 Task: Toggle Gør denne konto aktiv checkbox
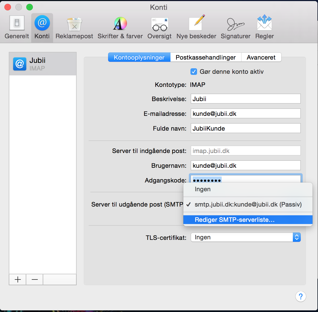click(194, 72)
